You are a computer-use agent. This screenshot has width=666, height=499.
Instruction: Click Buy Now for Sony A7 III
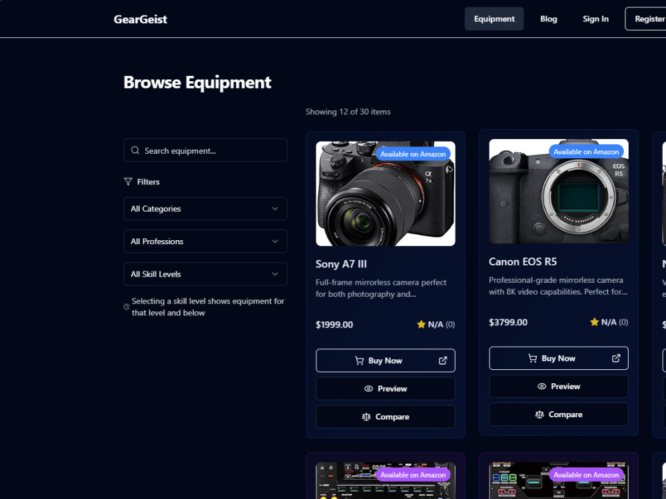pyautogui.click(x=385, y=361)
